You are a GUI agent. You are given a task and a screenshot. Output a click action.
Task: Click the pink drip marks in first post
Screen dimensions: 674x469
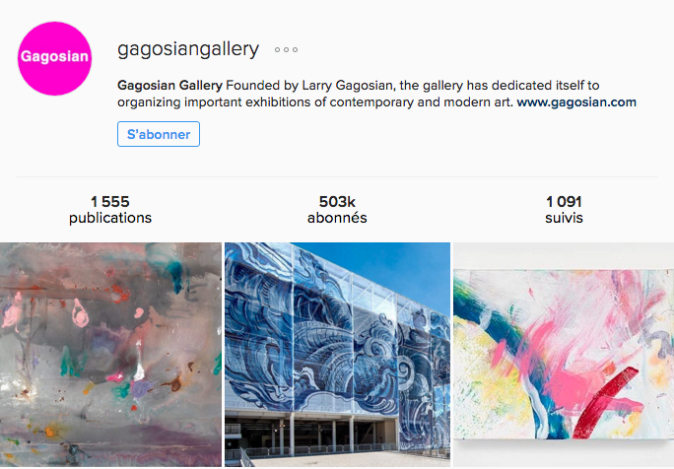[80, 313]
